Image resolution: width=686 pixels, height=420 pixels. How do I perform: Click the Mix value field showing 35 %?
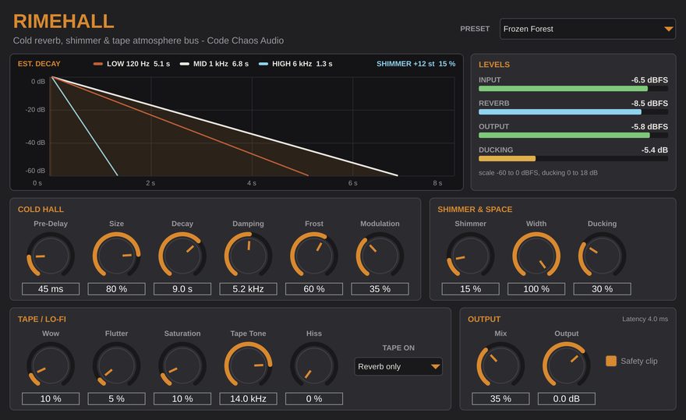click(500, 398)
